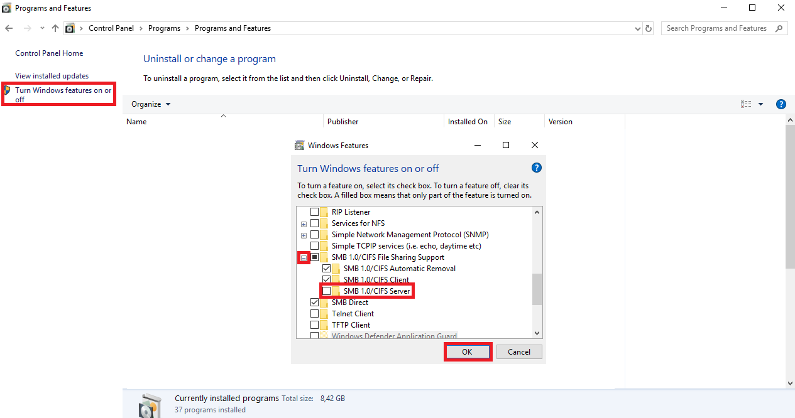Click the RIP Listener folder icon
The width and height of the screenshot is (795, 418).
(324, 212)
